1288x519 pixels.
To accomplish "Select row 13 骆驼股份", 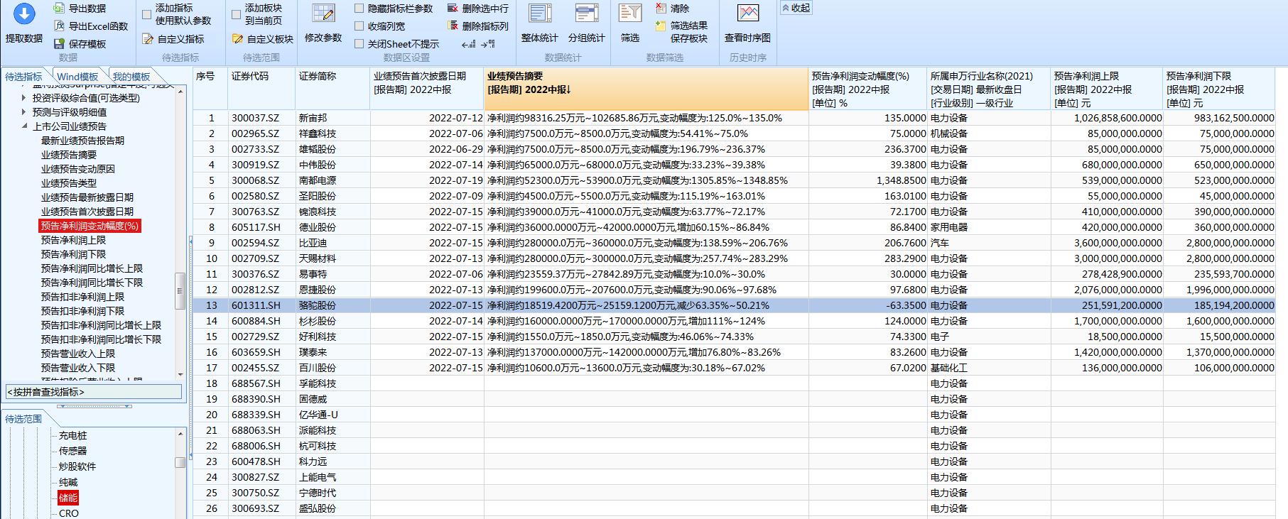I will tap(734, 305).
